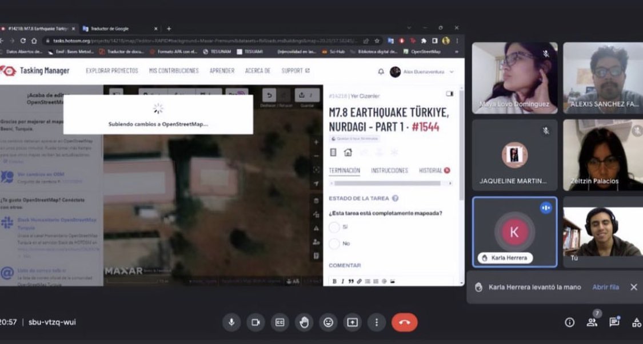Turn off the camera in Google Meet

point(255,322)
